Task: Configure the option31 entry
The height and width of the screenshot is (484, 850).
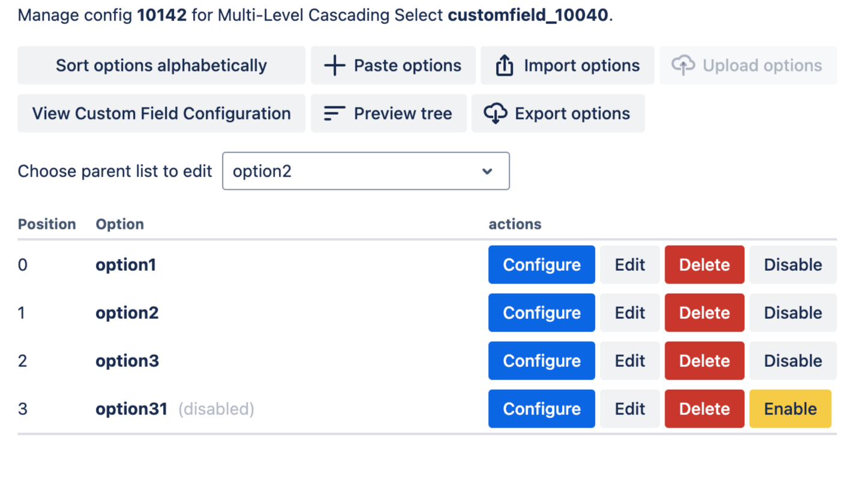Action: pyautogui.click(x=542, y=409)
